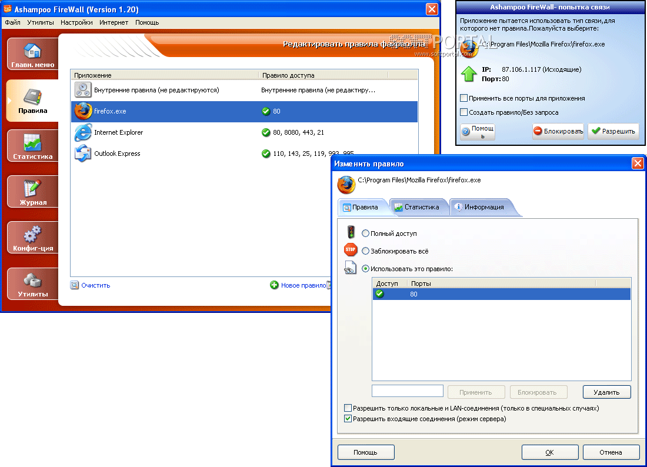Viewport: 647px width, 467px height.
Task: Open the Утилиты sidebar icon
Action: pyautogui.click(x=32, y=283)
